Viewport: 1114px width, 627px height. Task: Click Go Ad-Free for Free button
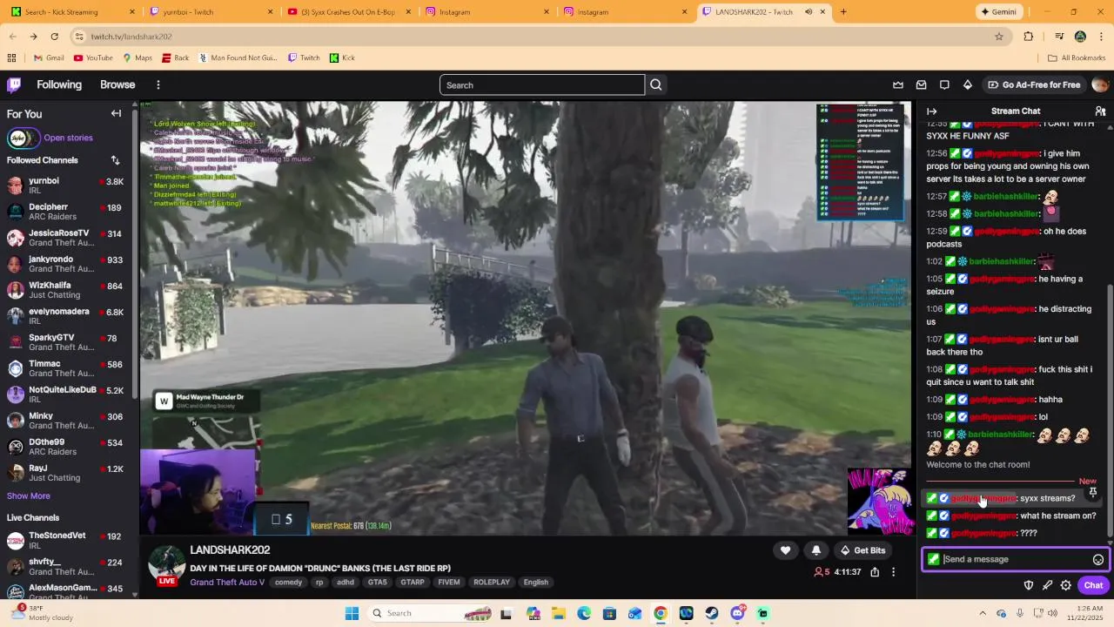[x=1034, y=84]
